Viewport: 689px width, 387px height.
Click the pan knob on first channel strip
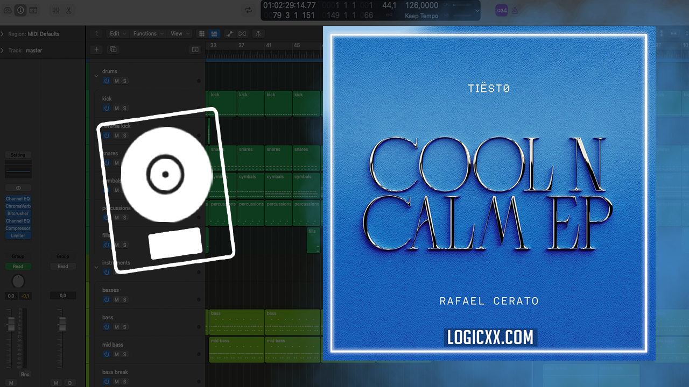coord(18,281)
